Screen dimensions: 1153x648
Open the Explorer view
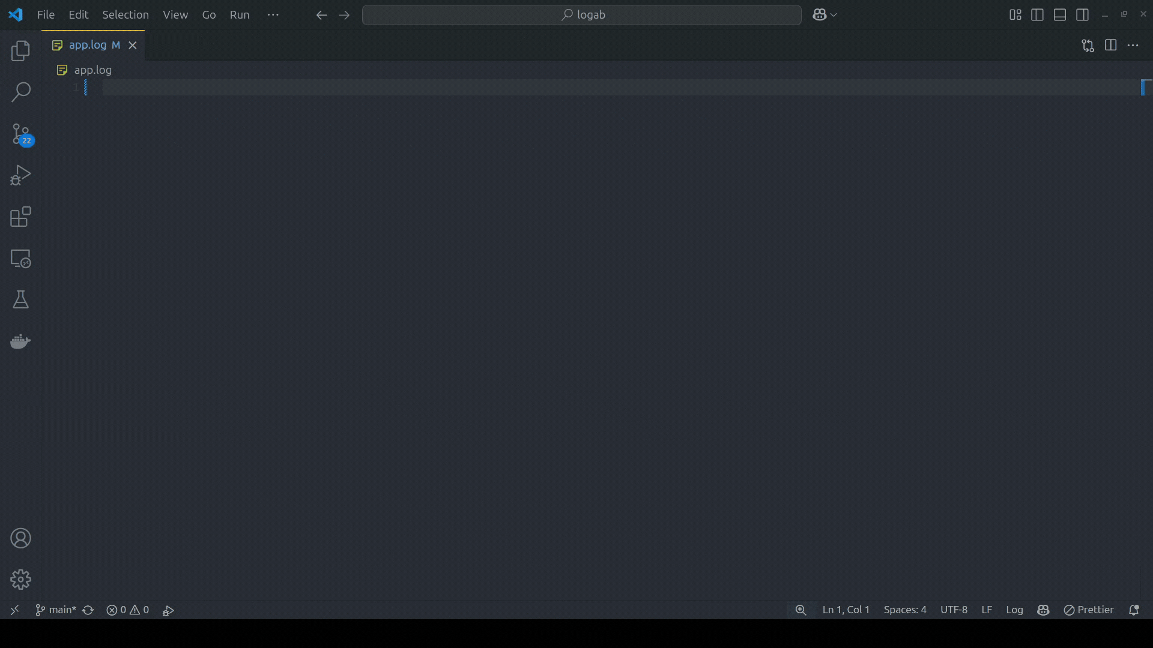[20, 51]
